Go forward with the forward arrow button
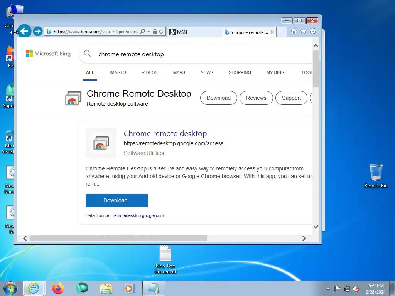The image size is (395, 296). [x=38, y=32]
